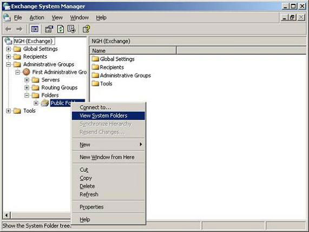The height and width of the screenshot is (232, 309).
Task: Click the Name column header
Action: tap(133, 50)
